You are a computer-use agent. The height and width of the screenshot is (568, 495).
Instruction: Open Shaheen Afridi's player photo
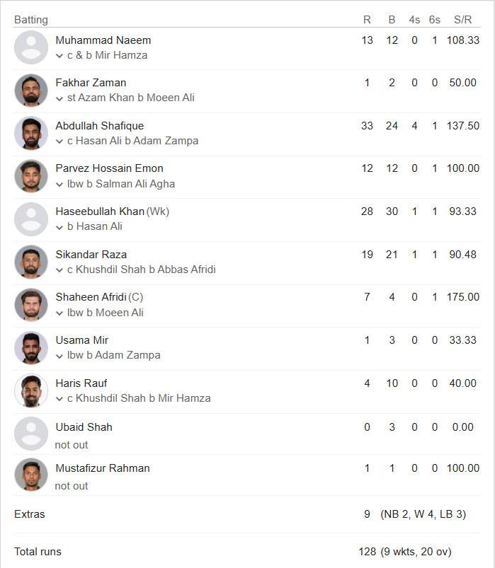pos(31,305)
